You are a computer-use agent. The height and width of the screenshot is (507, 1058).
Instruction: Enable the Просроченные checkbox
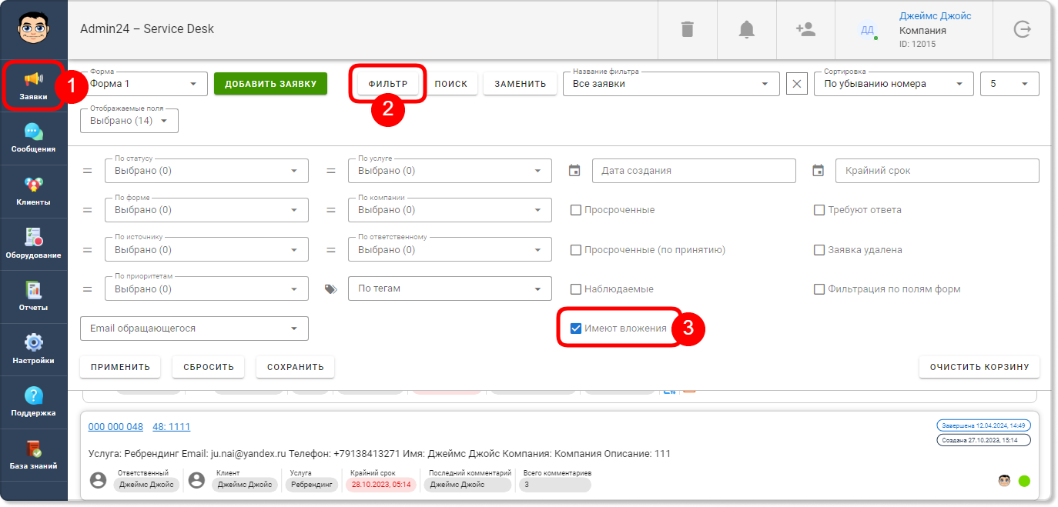coord(575,210)
